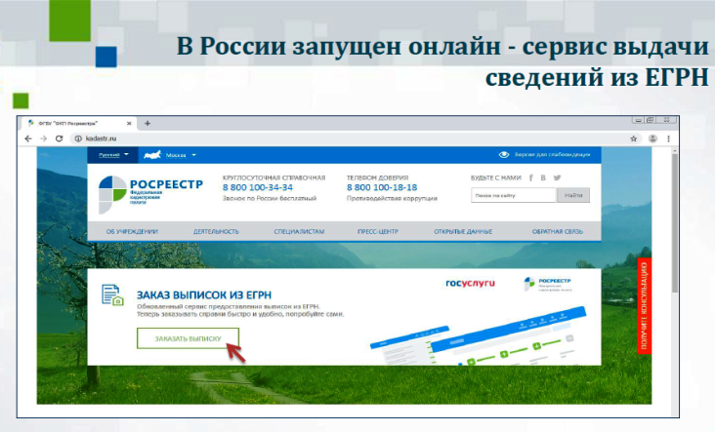Click the 'Поиск по сайту' search field
Screen dimensions: 715x432
513,195
